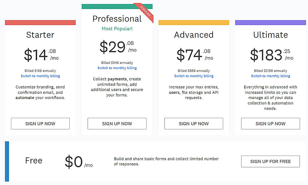308x185 pixels.
Task: Switch to monthly billing on the Advanced plan
Action: coord(193,76)
